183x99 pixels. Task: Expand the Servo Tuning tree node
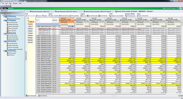(6, 32)
